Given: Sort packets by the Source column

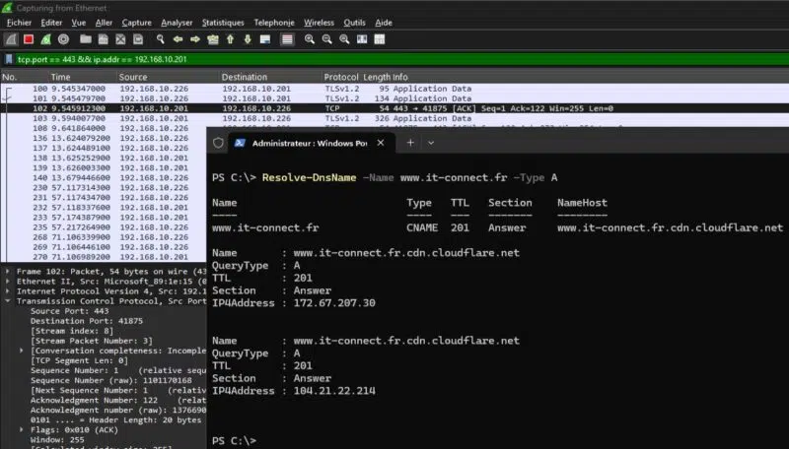Looking at the screenshot, I should (x=168, y=77).
